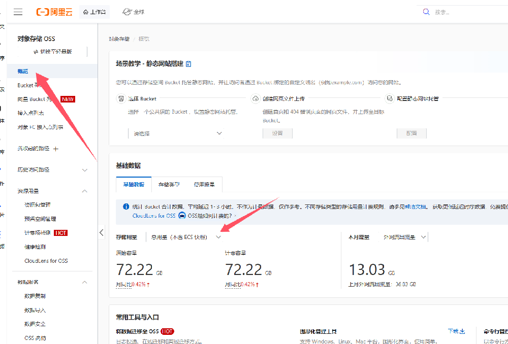Image resolution: width=508 pixels, height=344 pixels.
Task: Click the 月同比 label under 原始容量
Action: coord(124,285)
